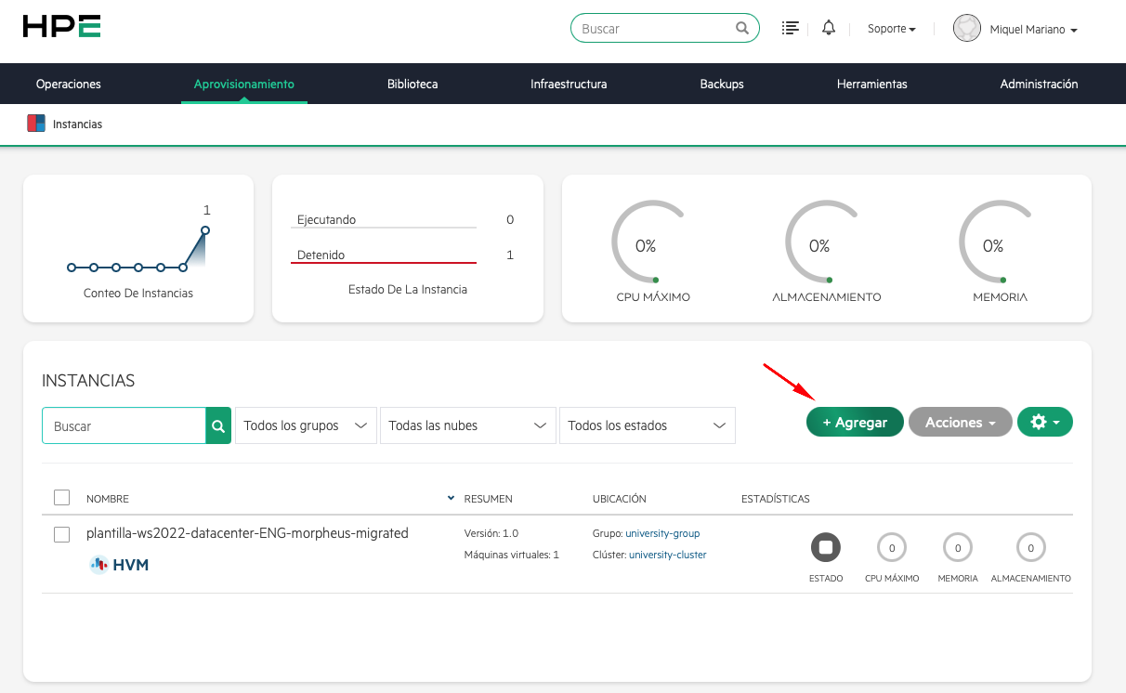Image resolution: width=1126 pixels, height=693 pixels.
Task: Go to the Infraestructura menu
Action: tap(569, 84)
